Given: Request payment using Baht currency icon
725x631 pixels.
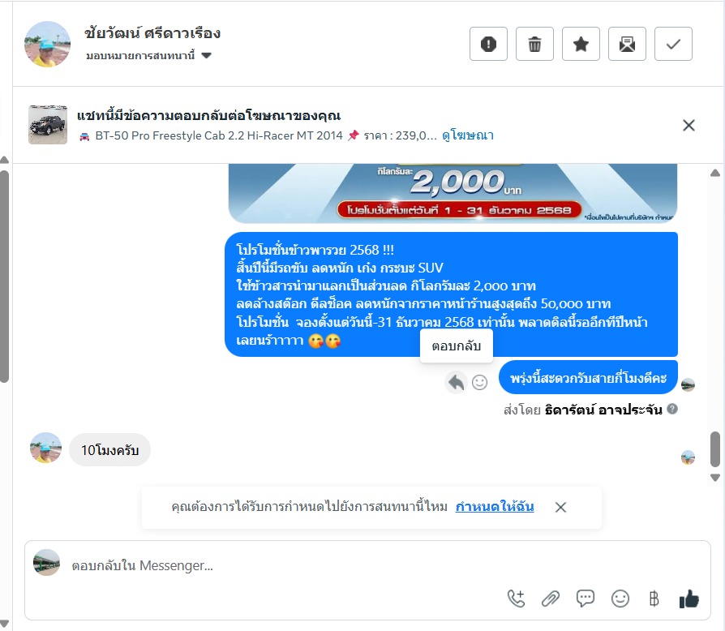Looking at the screenshot, I should 654,599.
